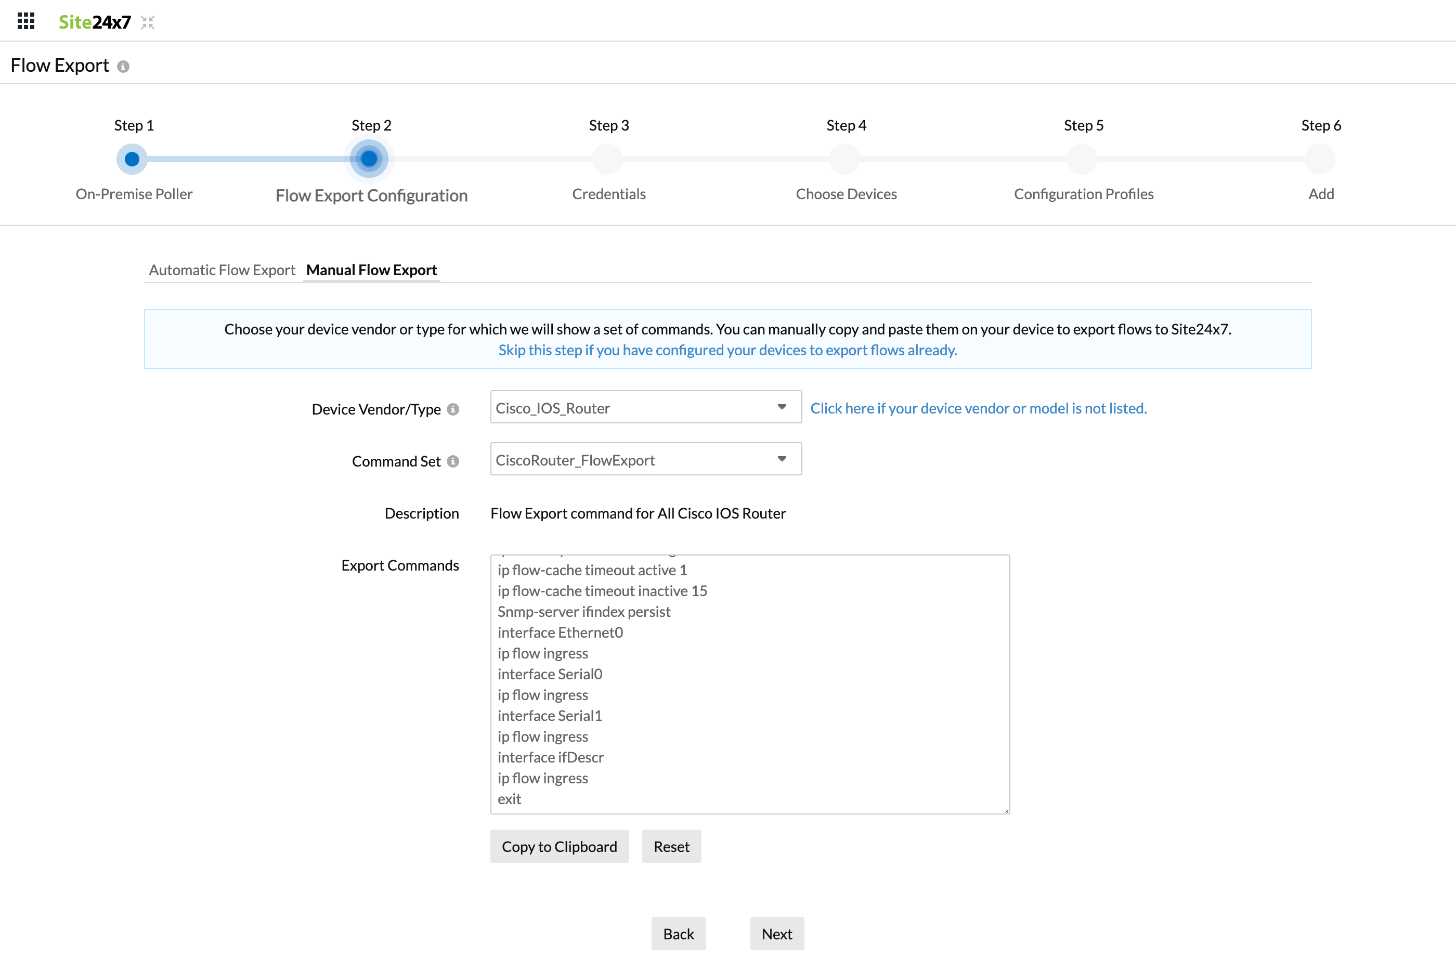Click inside Export Commands text area
This screenshot has height=956, width=1456.
(749, 684)
